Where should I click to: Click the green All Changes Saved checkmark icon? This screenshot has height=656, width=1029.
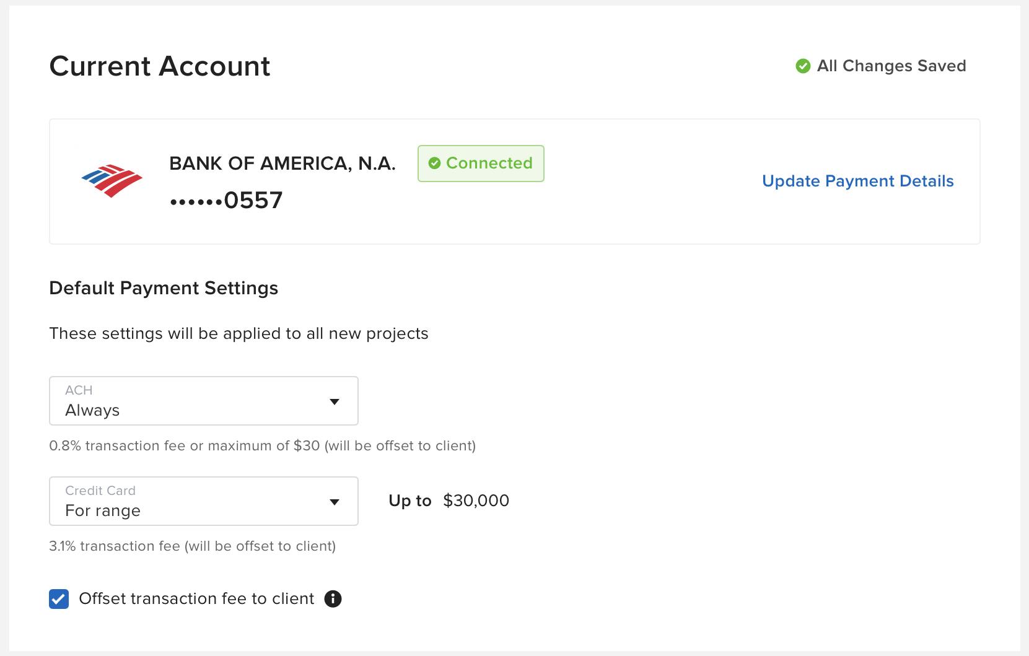803,66
